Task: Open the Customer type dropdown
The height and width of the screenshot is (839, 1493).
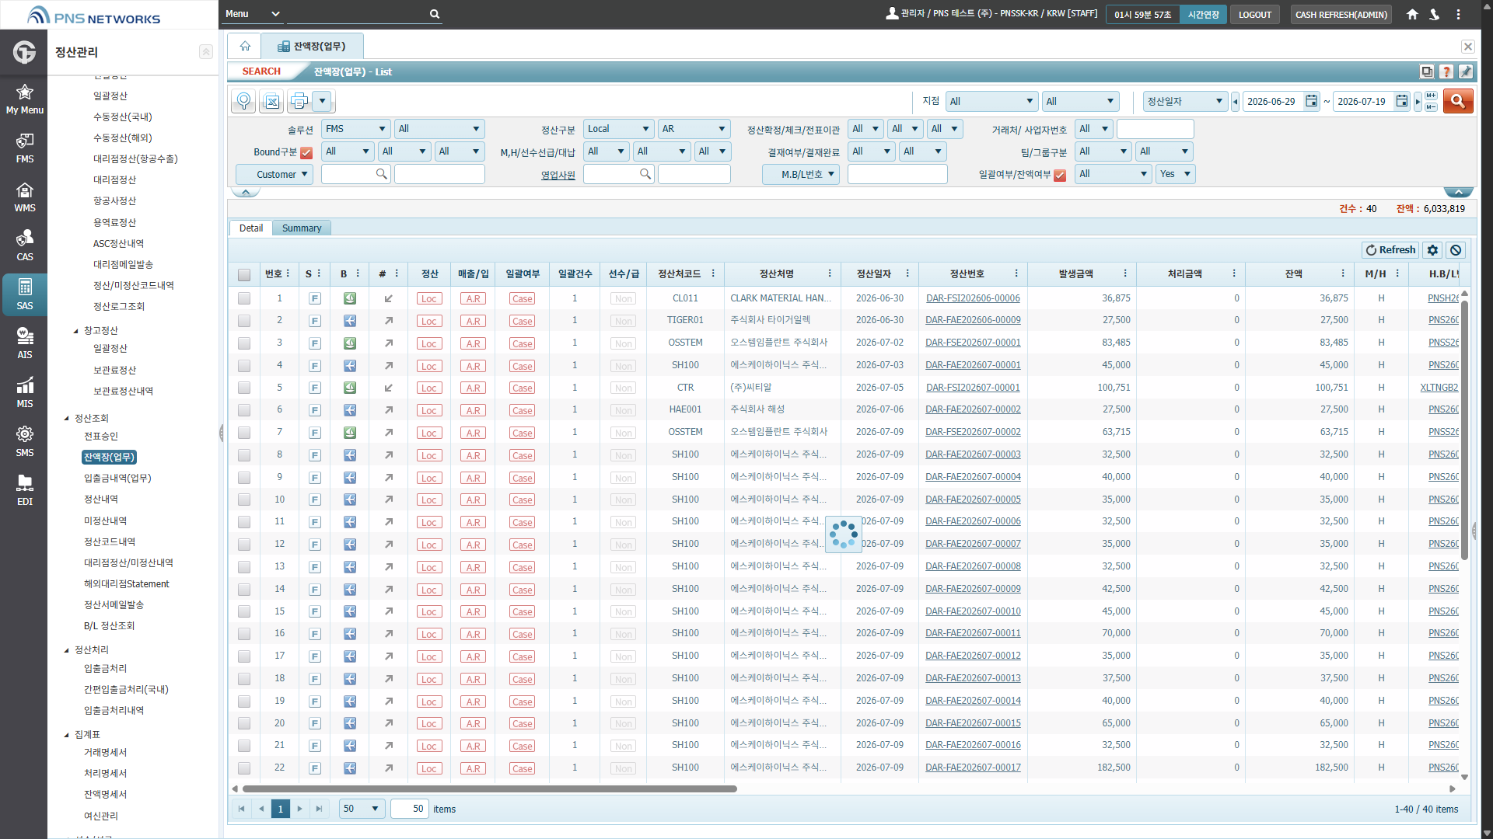Action: pos(274,174)
